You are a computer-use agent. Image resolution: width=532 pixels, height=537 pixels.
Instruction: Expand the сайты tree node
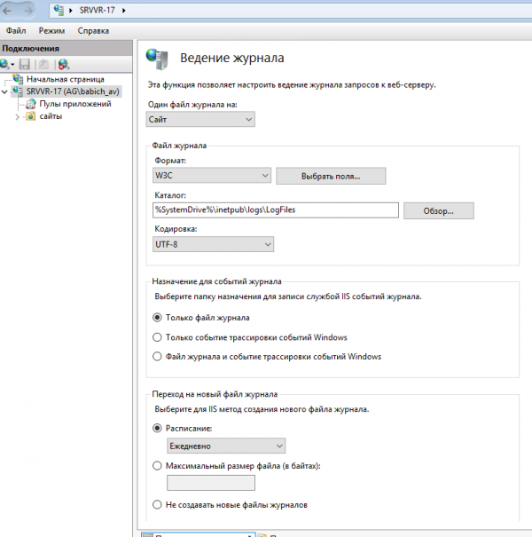[17, 116]
